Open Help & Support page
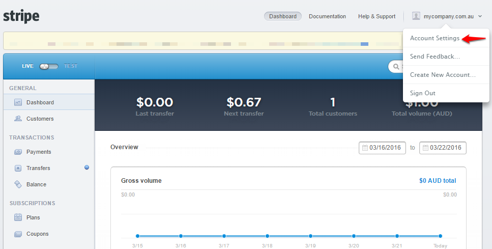The image size is (492, 249). coord(377,16)
